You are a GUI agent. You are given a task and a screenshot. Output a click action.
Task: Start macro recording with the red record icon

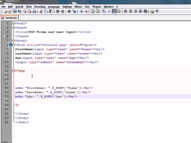tap(126, 11)
